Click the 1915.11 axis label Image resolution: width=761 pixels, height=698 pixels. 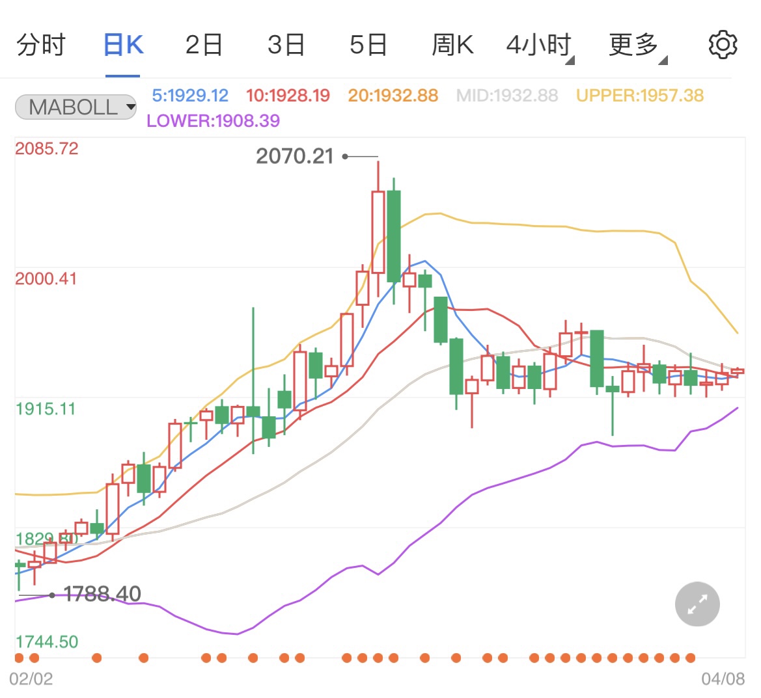pos(46,409)
